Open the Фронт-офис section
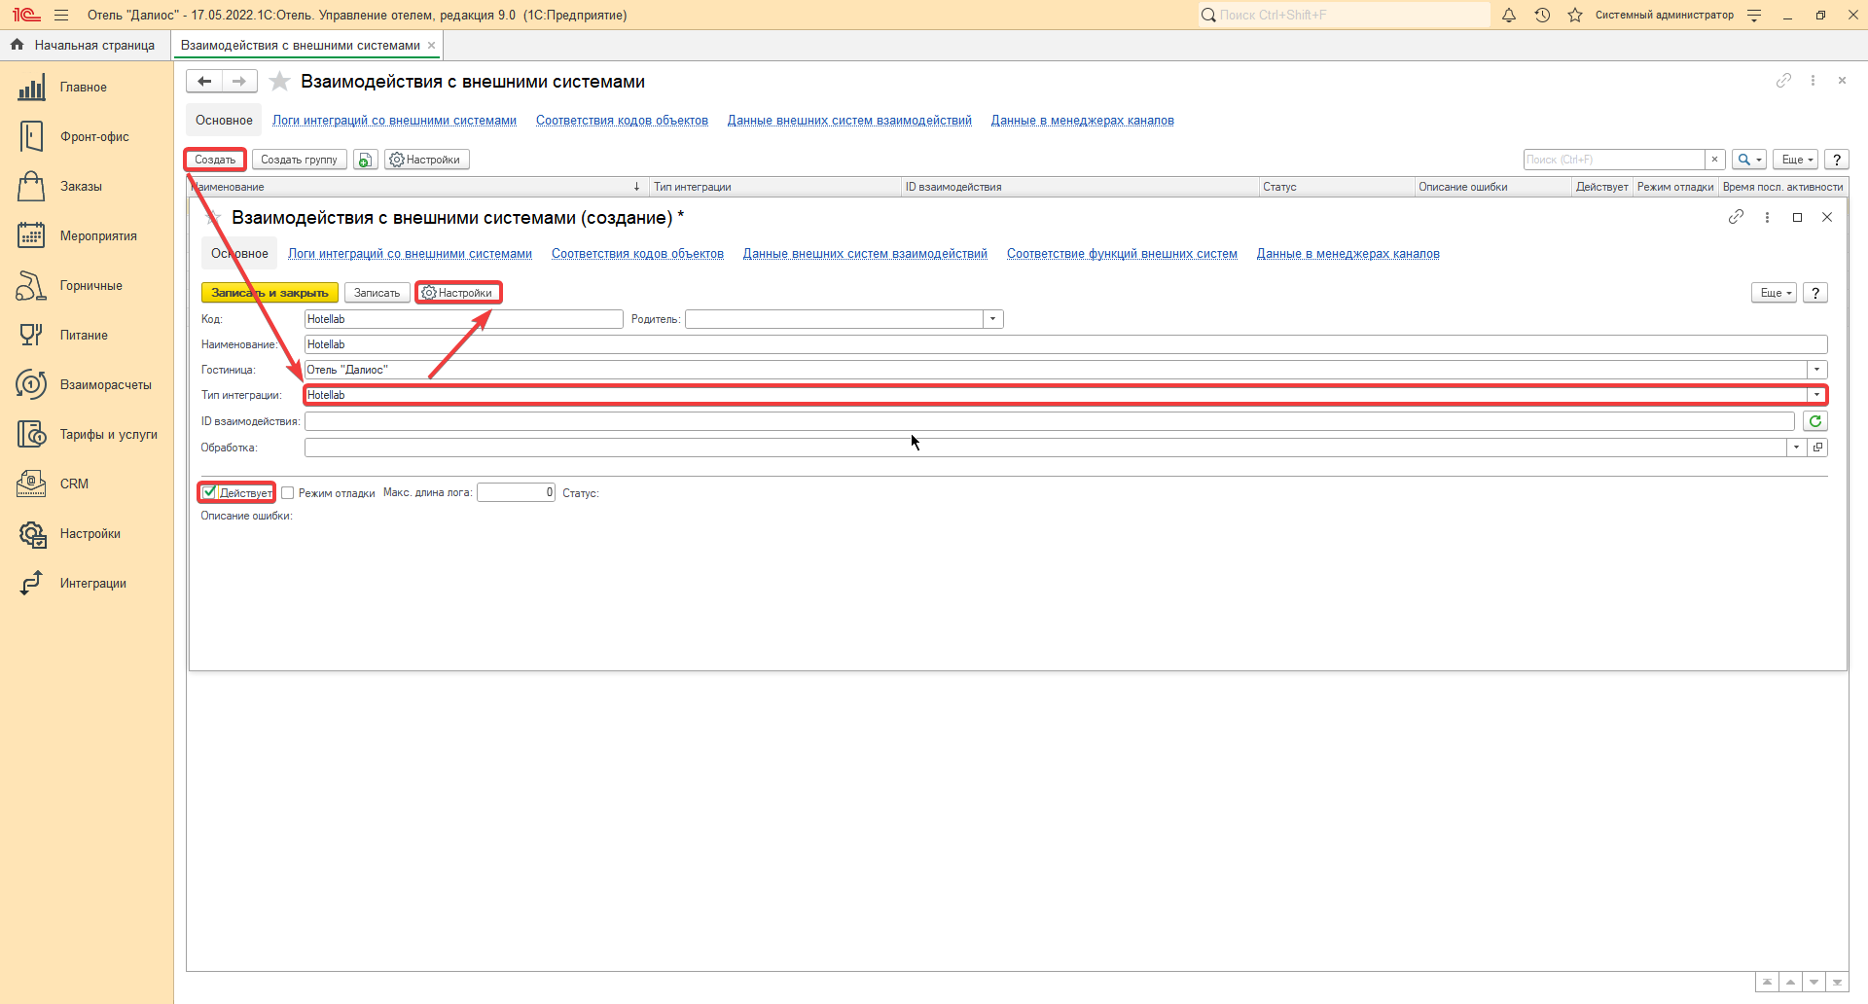1868x1004 pixels. coord(94,137)
